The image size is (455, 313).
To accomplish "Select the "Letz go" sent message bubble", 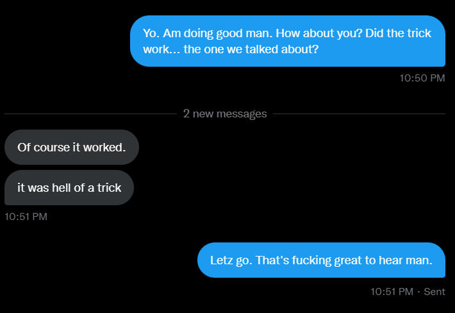I will point(321,260).
